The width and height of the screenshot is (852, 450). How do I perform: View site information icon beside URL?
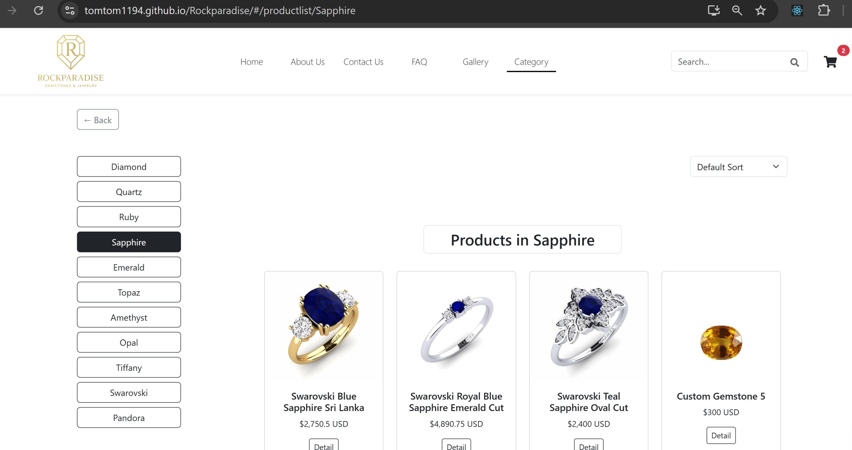(70, 11)
